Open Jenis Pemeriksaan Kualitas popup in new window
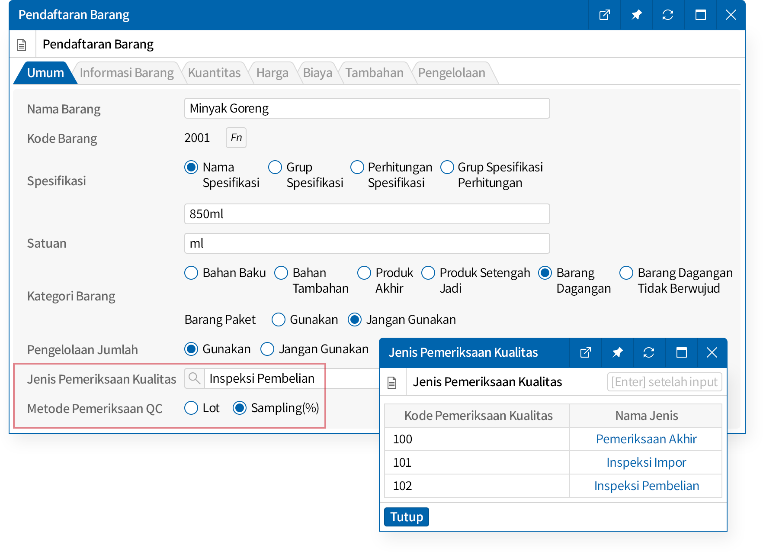Screen dimensions: 763x552 [x=585, y=352]
